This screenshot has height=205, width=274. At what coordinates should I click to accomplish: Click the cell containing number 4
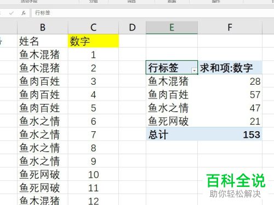[93, 94]
